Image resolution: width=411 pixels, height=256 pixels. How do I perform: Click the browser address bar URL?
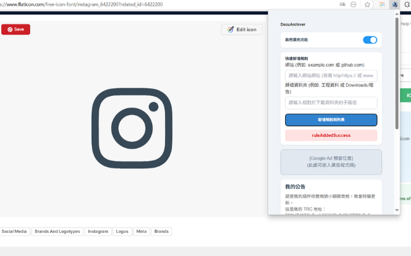click(x=82, y=4)
